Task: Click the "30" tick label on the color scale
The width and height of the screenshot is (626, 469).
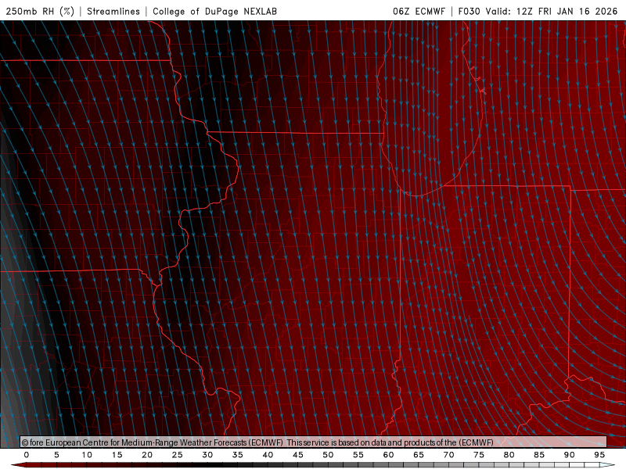Action: (207, 455)
